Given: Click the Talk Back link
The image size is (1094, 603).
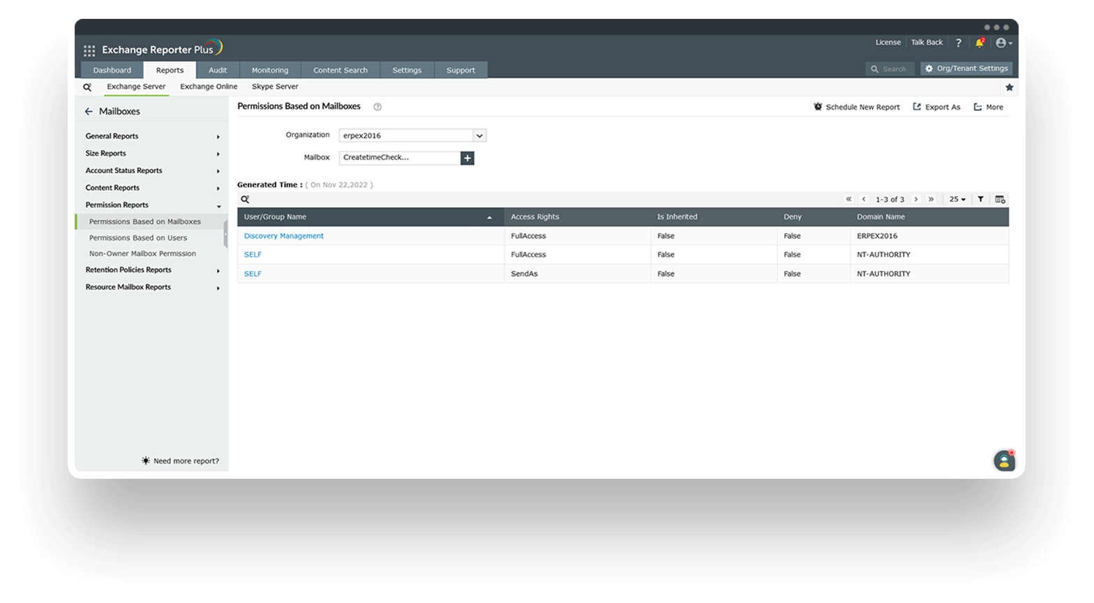Looking at the screenshot, I should pos(927,43).
